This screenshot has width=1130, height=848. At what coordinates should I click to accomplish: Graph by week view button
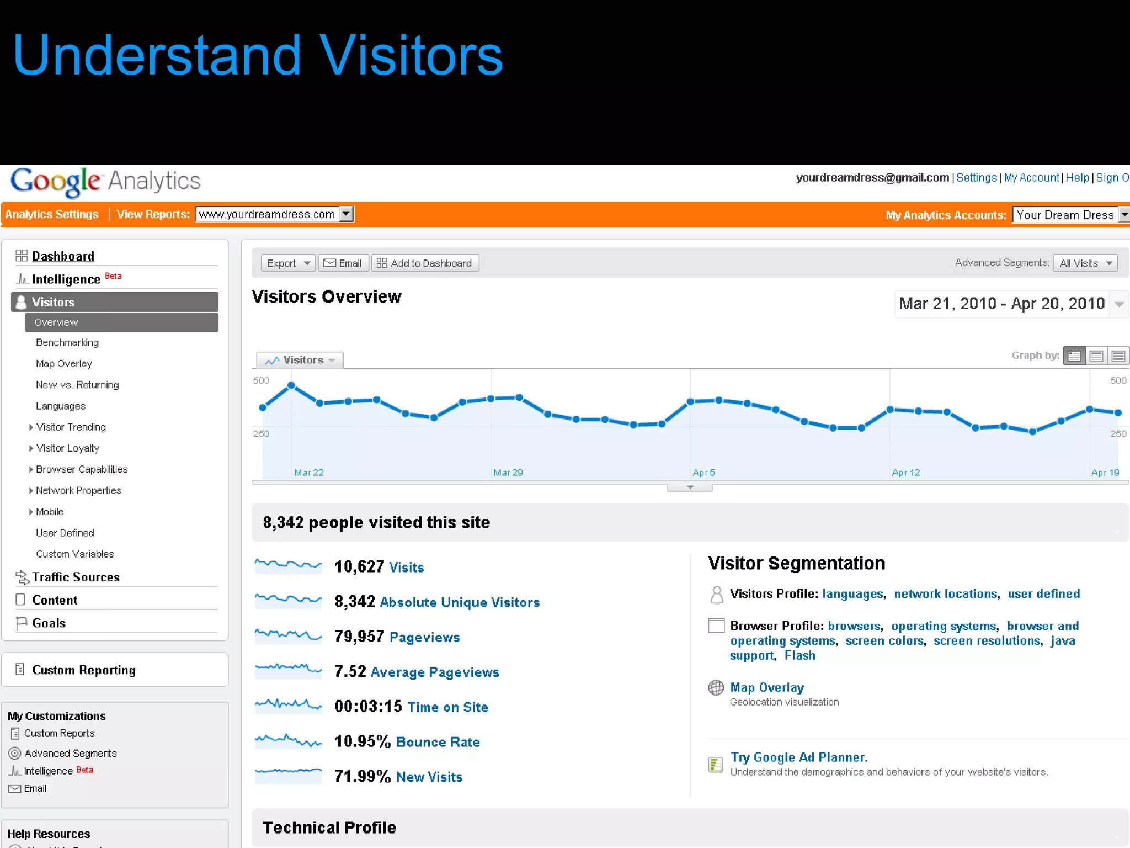point(1096,356)
